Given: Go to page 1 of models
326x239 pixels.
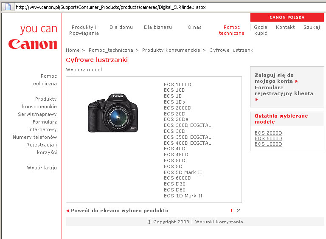Looking at the screenshot, I should (x=232, y=211).
